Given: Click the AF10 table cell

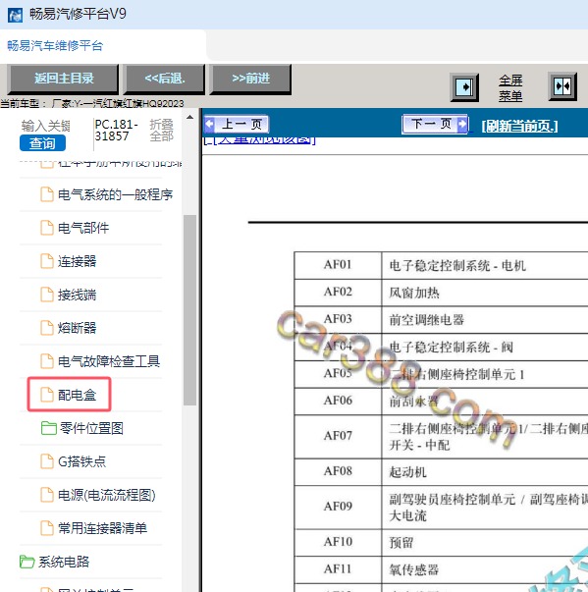Looking at the screenshot, I should click(338, 543).
